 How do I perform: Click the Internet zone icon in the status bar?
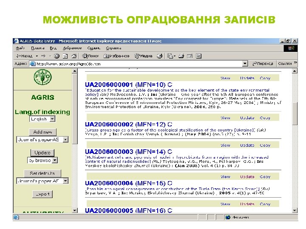click(228, 217)
